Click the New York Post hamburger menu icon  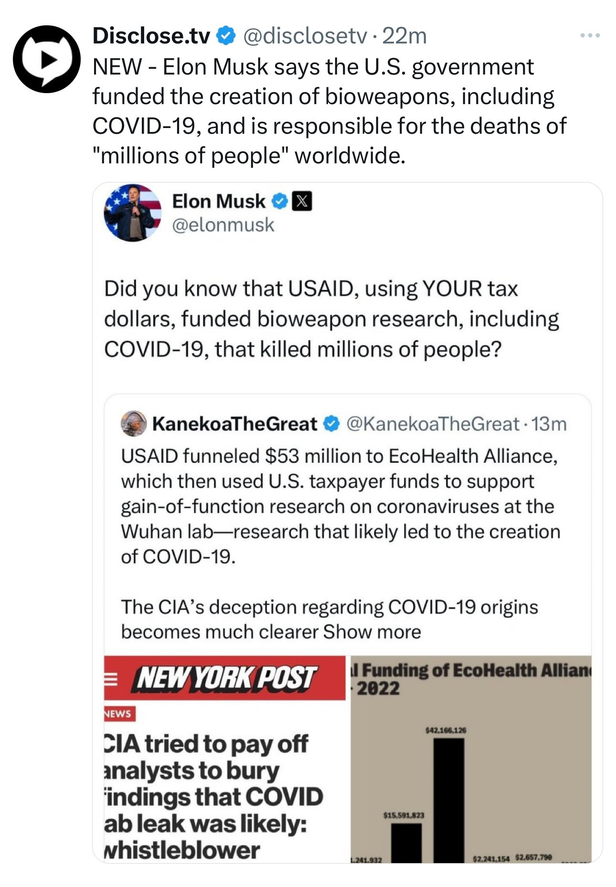111,679
